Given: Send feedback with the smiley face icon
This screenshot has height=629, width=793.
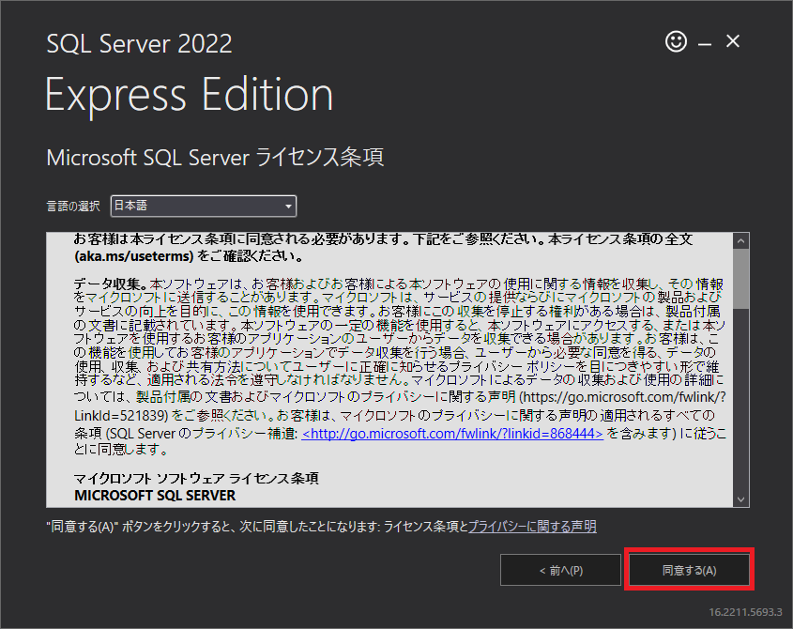Looking at the screenshot, I should 676,41.
